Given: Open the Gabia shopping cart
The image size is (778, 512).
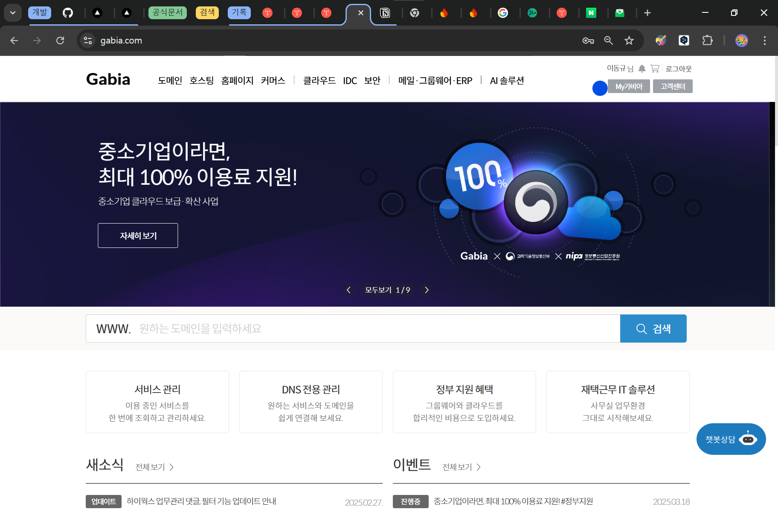Looking at the screenshot, I should pyautogui.click(x=655, y=68).
